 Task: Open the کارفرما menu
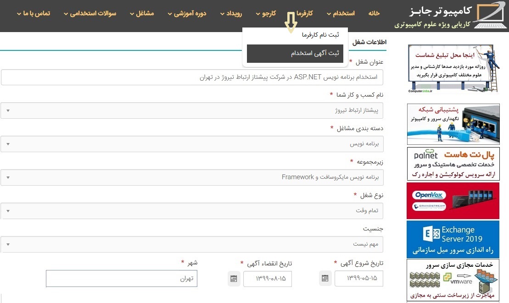coord(304,13)
